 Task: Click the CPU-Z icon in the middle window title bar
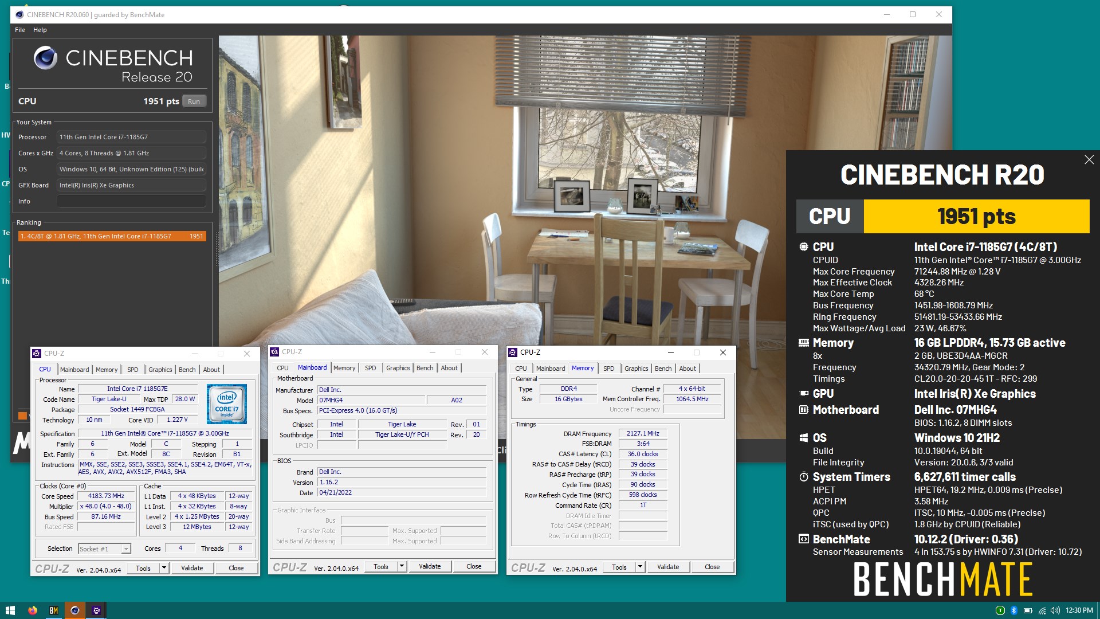pyautogui.click(x=274, y=352)
